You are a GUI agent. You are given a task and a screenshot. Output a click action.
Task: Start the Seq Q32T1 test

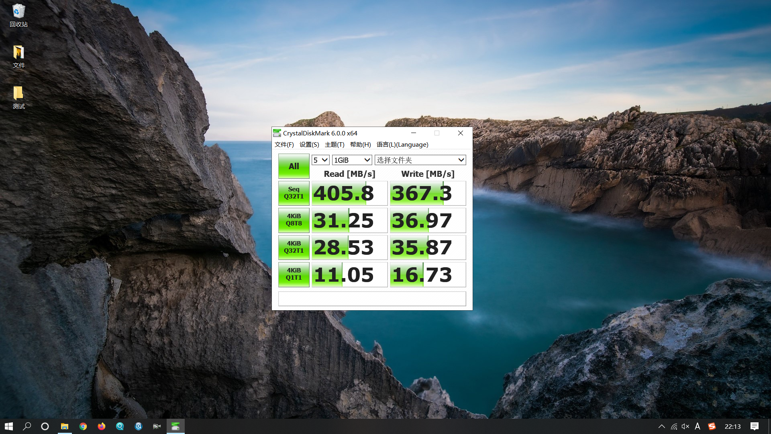pos(294,193)
